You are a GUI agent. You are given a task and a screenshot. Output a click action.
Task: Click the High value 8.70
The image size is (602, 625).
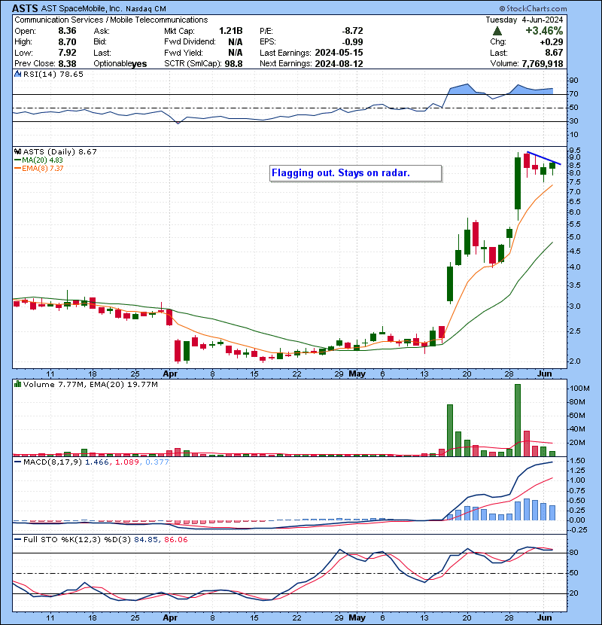click(x=67, y=41)
